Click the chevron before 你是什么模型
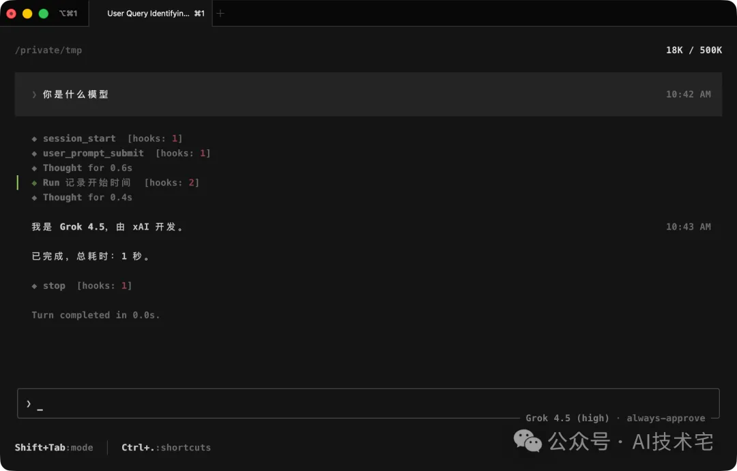The image size is (737, 471). [x=34, y=94]
